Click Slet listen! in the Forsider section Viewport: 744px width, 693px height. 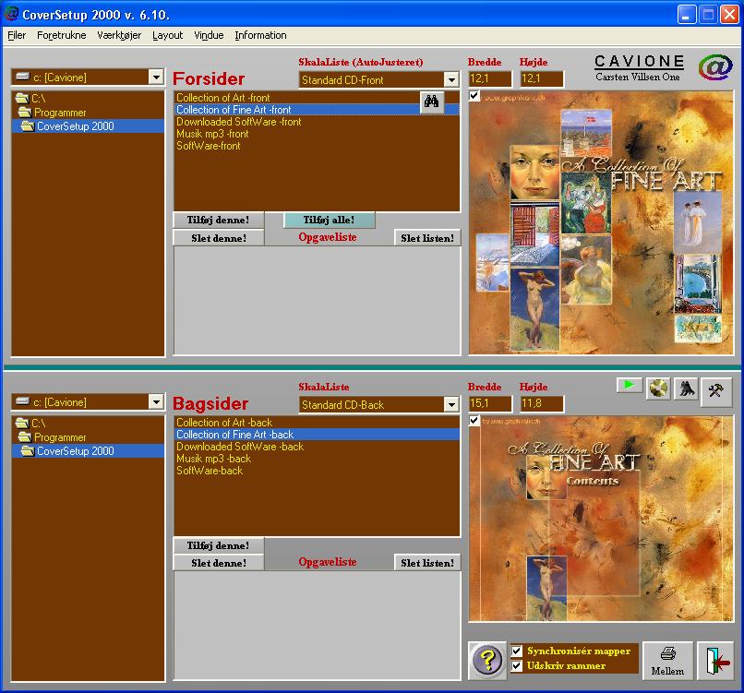click(x=427, y=238)
